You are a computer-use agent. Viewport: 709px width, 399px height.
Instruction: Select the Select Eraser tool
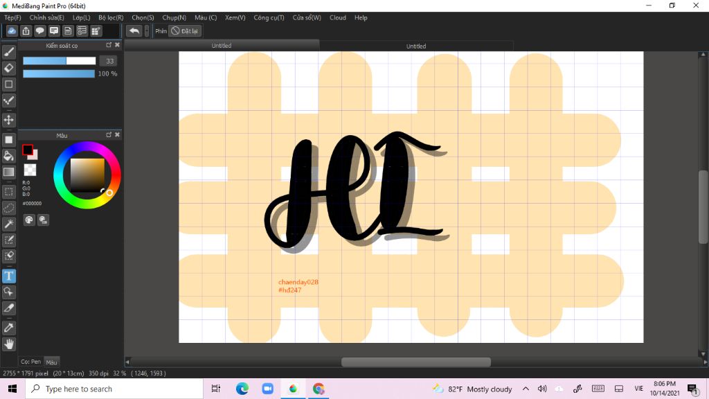point(8,256)
